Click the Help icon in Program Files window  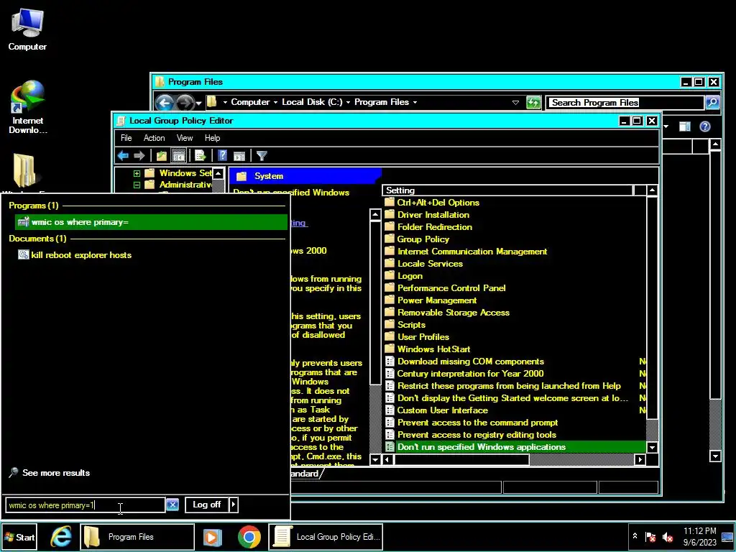704,126
